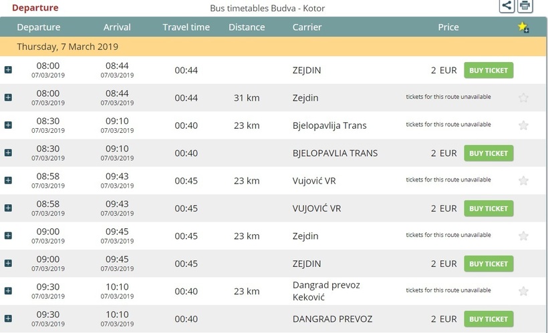The image size is (548, 333).
Task: Buy ticket for DANGRAD PREVOZ bus
Action: pyautogui.click(x=489, y=319)
